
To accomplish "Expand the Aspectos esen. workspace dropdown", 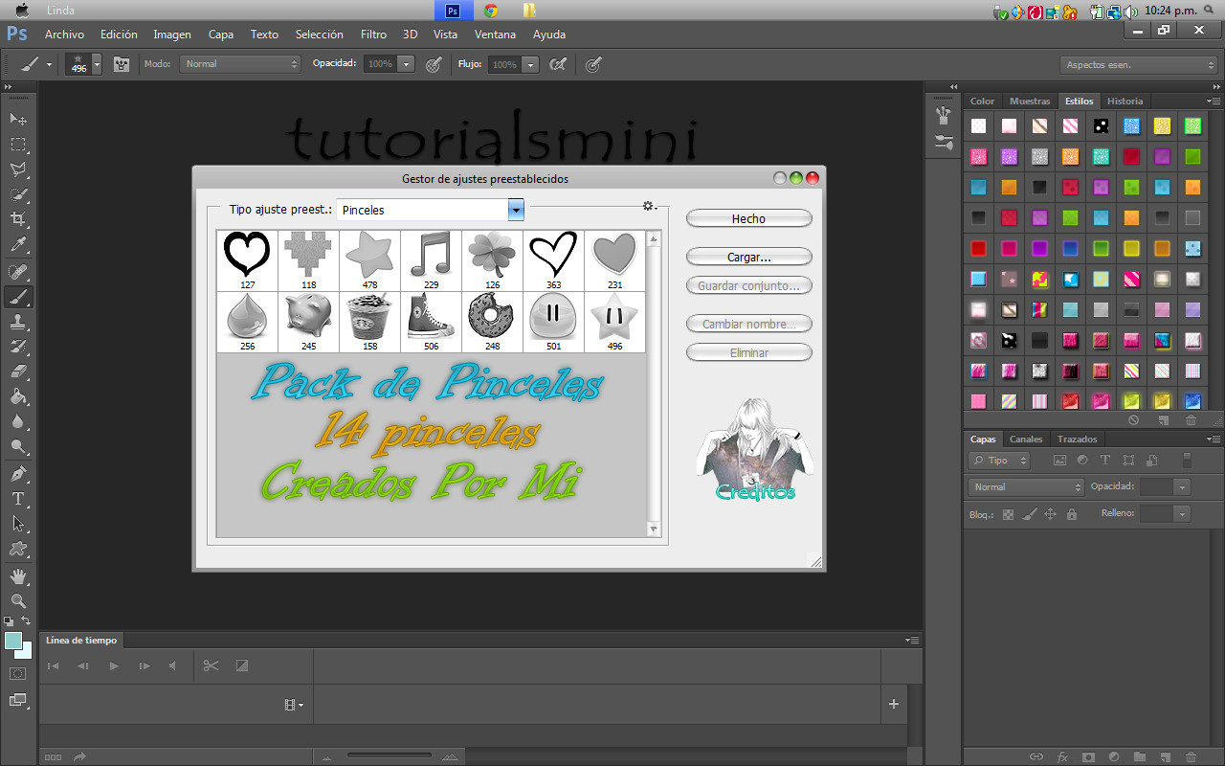I will tap(1139, 64).
